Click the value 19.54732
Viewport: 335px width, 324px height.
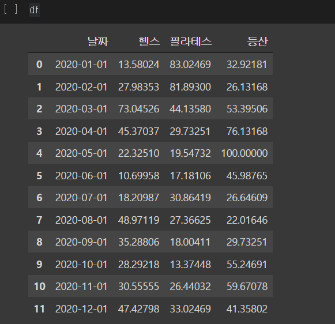tap(190, 153)
